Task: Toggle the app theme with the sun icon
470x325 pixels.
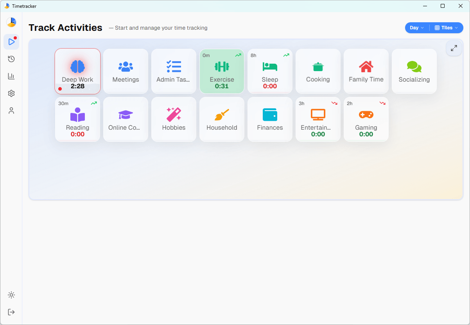Action: [x=11, y=295]
